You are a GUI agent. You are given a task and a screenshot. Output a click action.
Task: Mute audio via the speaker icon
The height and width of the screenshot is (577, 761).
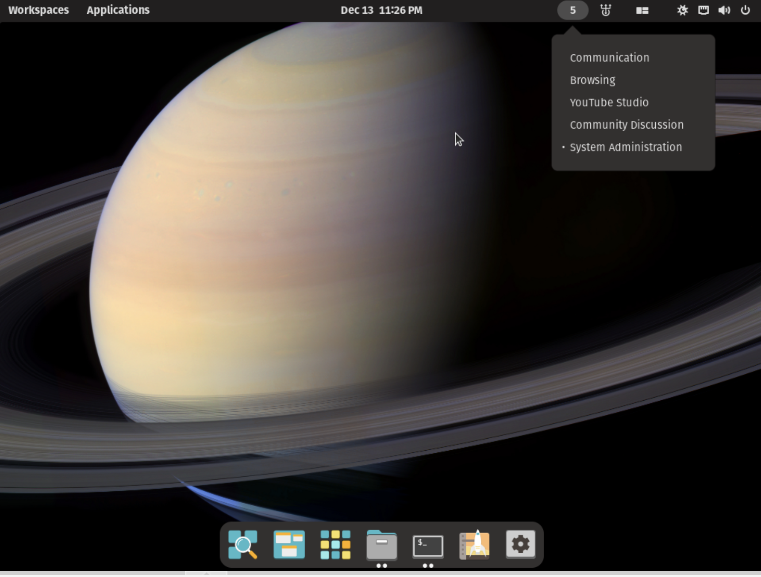coord(724,10)
